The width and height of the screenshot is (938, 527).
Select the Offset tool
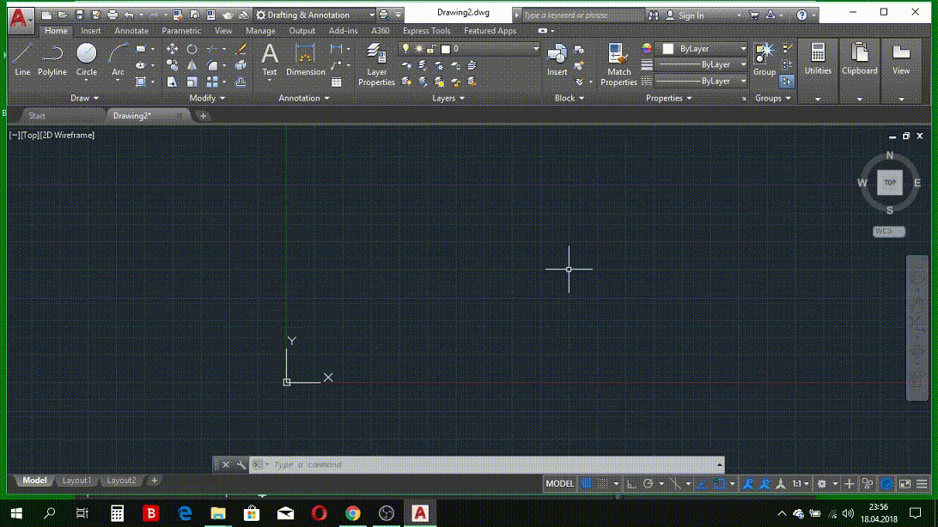241,82
